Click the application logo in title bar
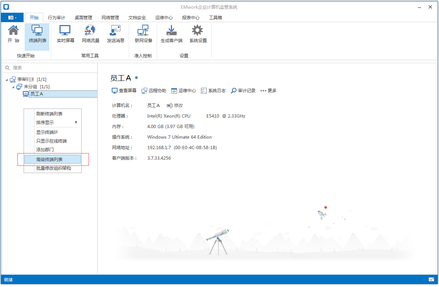 coord(6,7)
